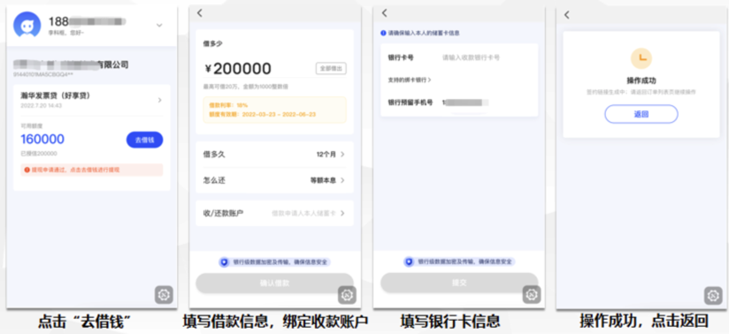Screen dimensions: 729x334
Task: Go back from the bank card info screen
Action: [x=385, y=13]
